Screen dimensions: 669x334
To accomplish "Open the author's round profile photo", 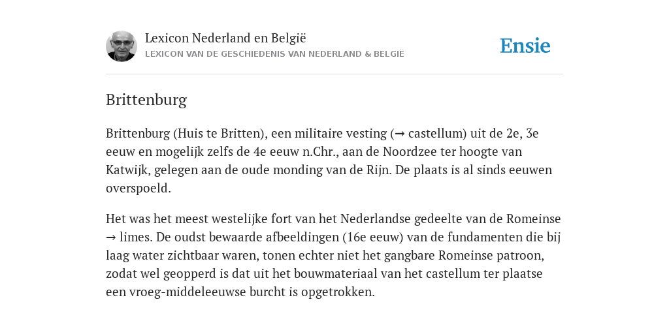I will point(122,46).
